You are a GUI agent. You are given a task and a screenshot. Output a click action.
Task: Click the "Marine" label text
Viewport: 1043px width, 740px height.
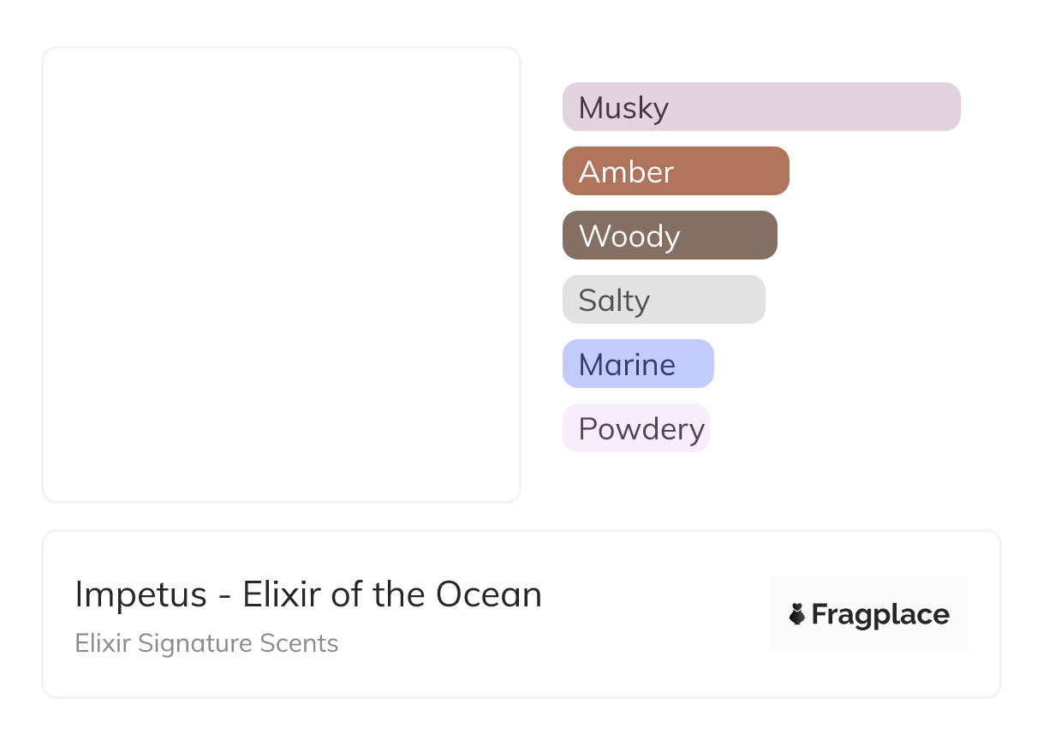click(x=627, y=365)
